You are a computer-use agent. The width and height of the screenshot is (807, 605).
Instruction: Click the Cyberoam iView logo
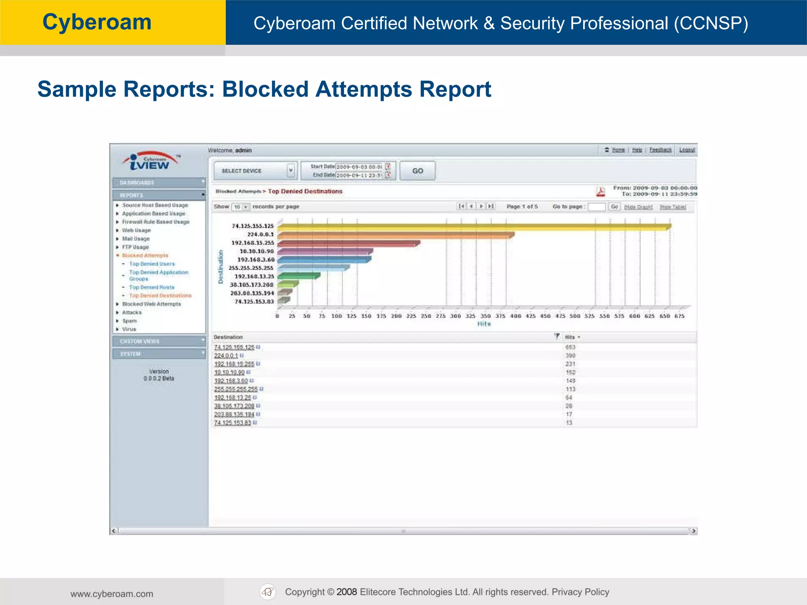pyautogui.click(x=151, y=161)
